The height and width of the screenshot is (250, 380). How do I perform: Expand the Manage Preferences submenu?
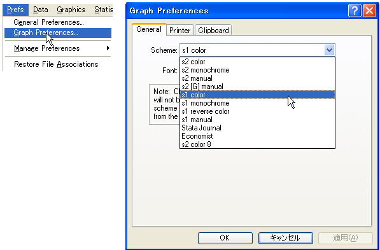(x=58, y=48)
